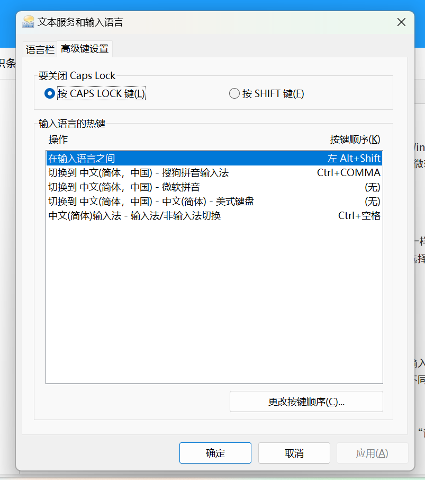The width and height of the screenshot is (425, 480).
Task: Click the 操作 column header
Action: click(58, 139)
